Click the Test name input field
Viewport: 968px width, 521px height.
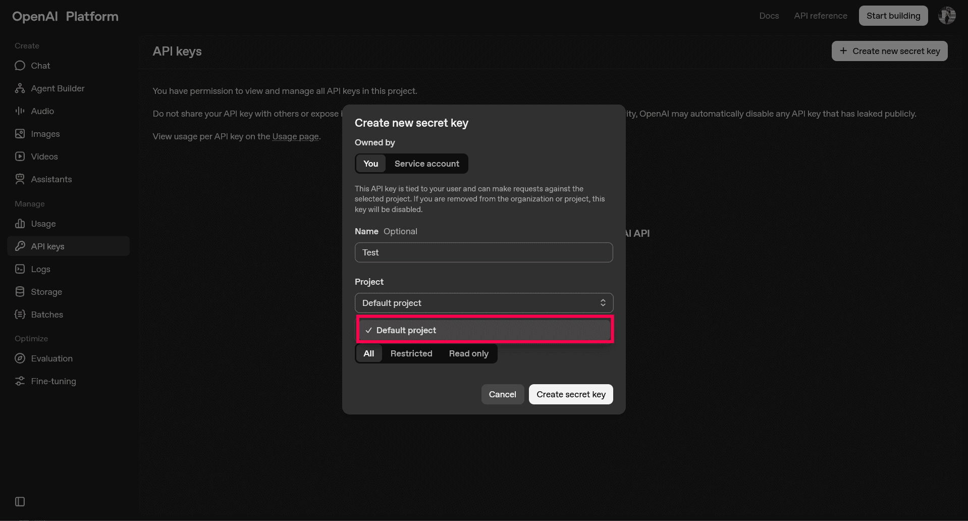(483, 252)
